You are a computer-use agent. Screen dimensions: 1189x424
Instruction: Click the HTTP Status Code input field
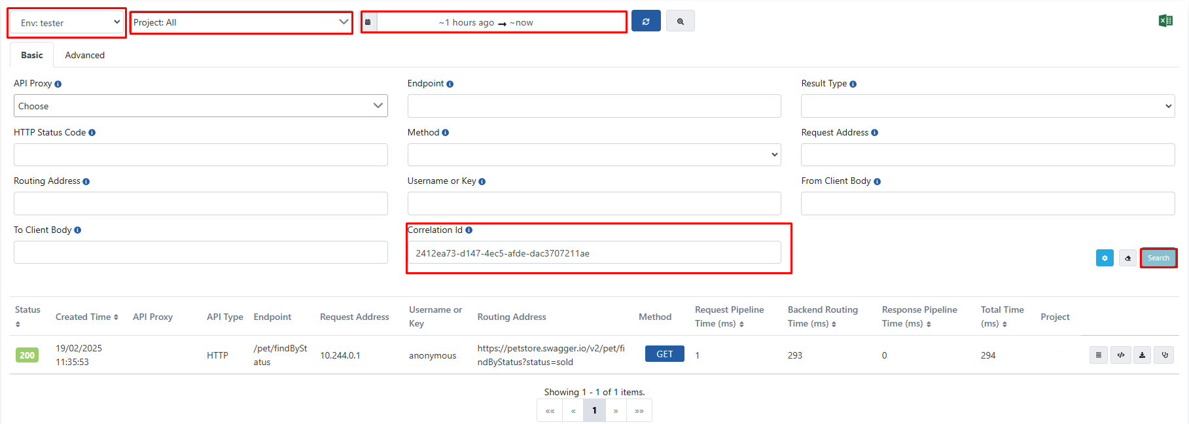tap(200, 155)
